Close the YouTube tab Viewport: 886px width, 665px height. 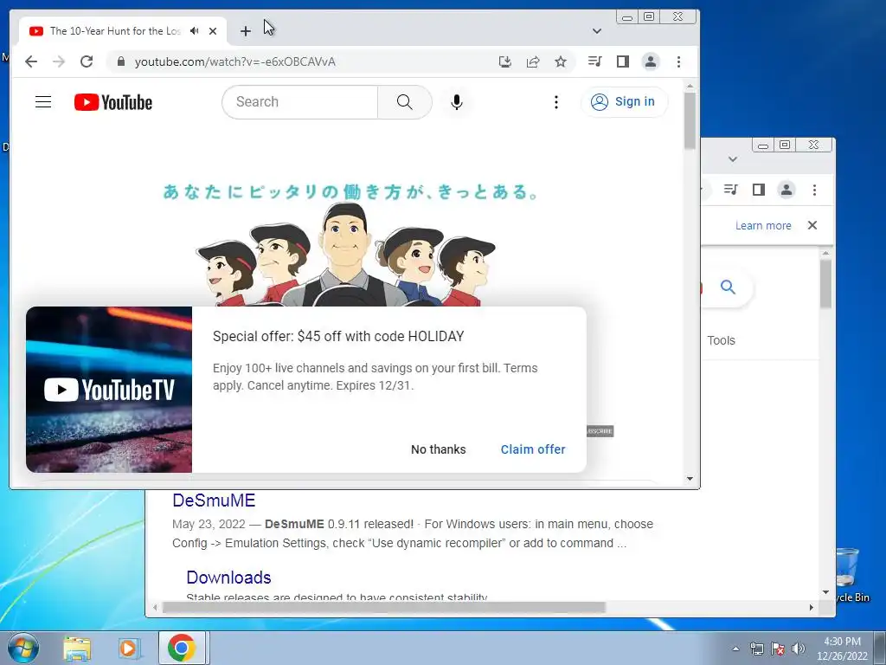coord(213,31)
